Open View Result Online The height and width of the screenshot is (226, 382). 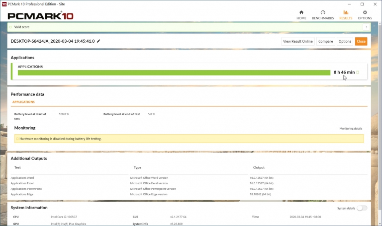(x=298, y=41)
